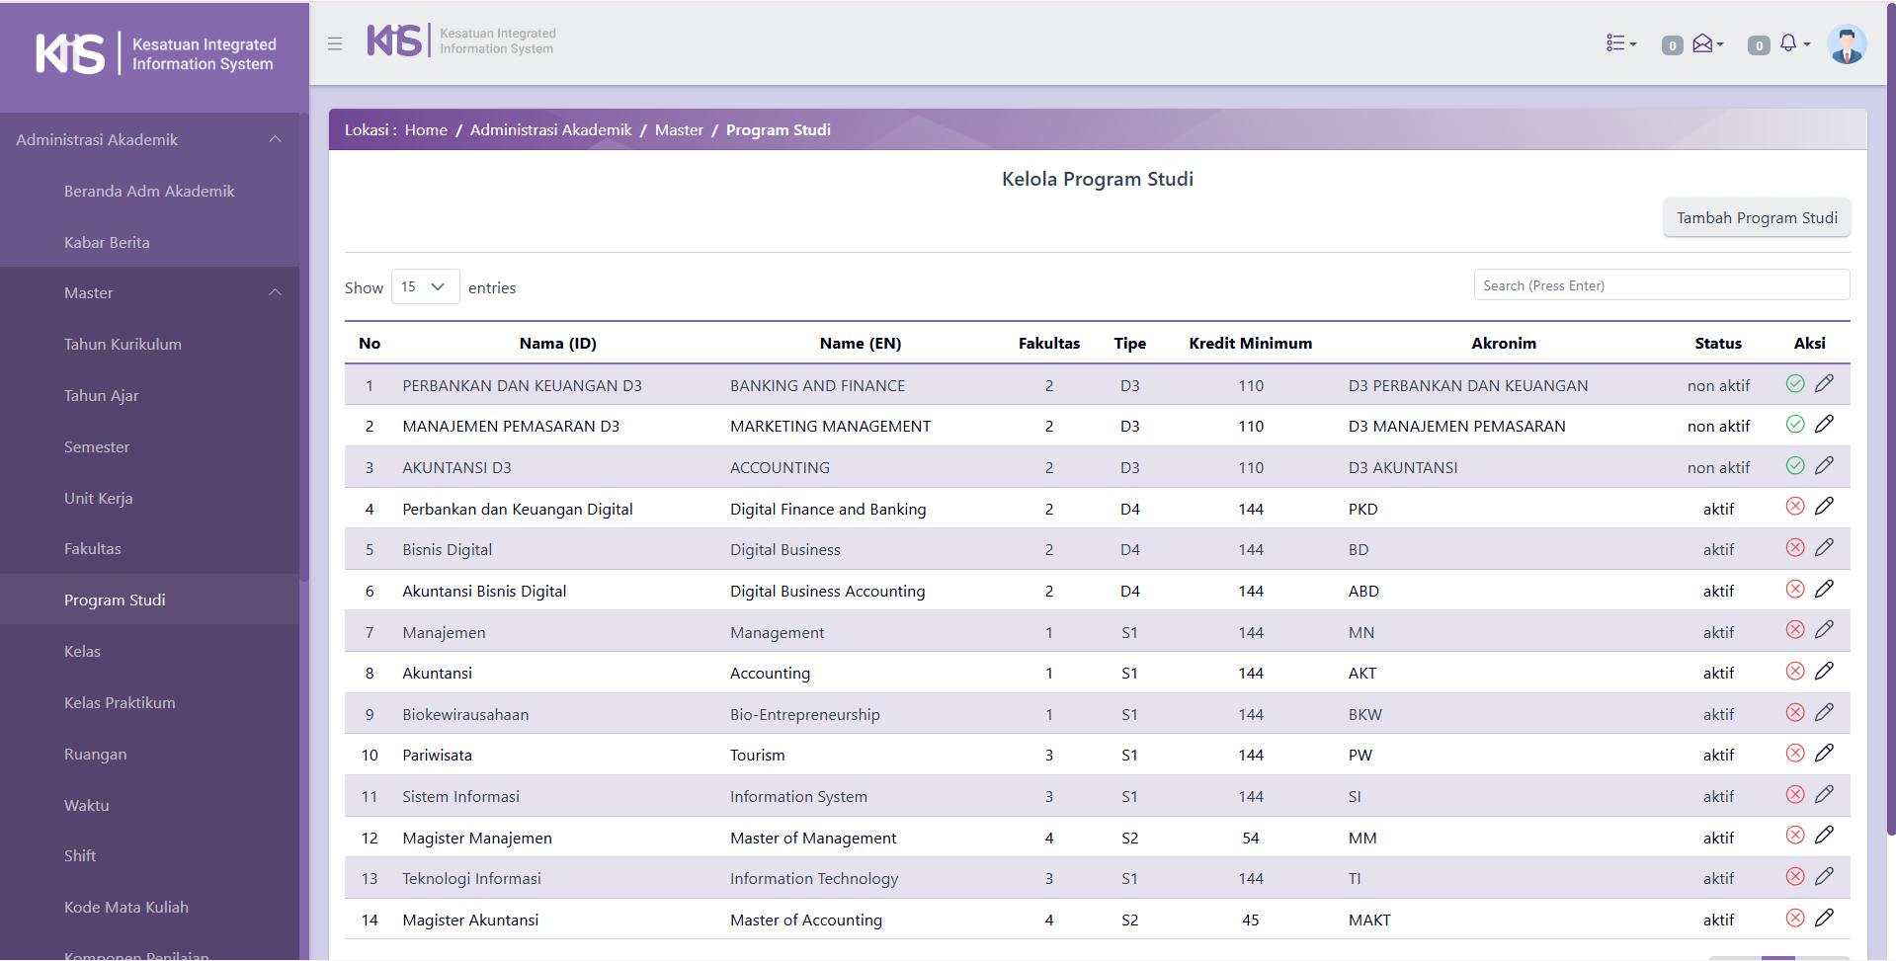Edit PERBANKAN DAN KEUANGAN D3 with pencil icon
The image size is (1896, 961).
(1824, 383)
